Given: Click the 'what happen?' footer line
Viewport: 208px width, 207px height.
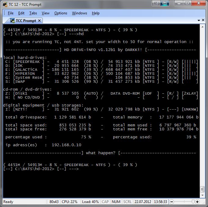Looking at the screenshot, I should pyautogui.click(x=101, y=153).
